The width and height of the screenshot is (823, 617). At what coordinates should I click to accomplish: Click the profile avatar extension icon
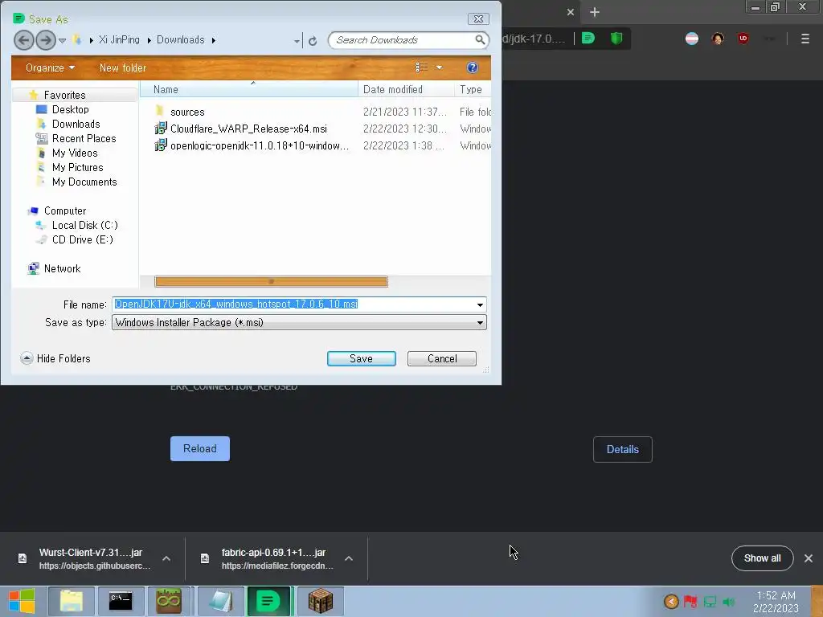pos(718,39)
